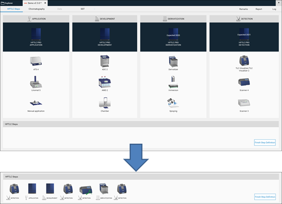
Task: Open the Report section
Action: (x=259, y=9)
